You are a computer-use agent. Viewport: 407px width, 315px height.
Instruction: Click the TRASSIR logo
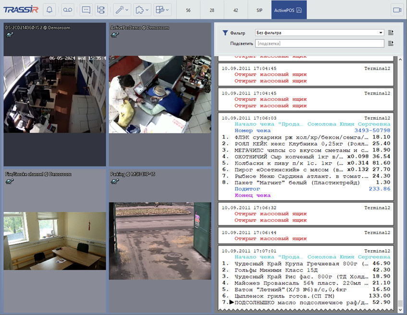(21, 10)
